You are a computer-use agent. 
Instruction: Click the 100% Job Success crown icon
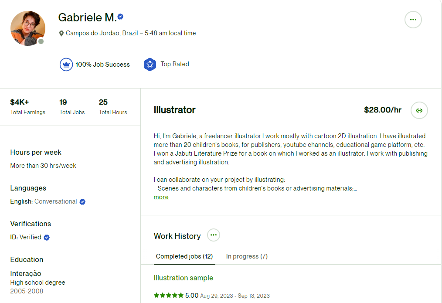pos(66,65)
